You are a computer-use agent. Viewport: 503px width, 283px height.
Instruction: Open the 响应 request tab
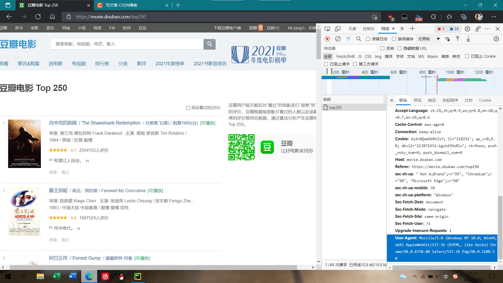pos(432,100)
